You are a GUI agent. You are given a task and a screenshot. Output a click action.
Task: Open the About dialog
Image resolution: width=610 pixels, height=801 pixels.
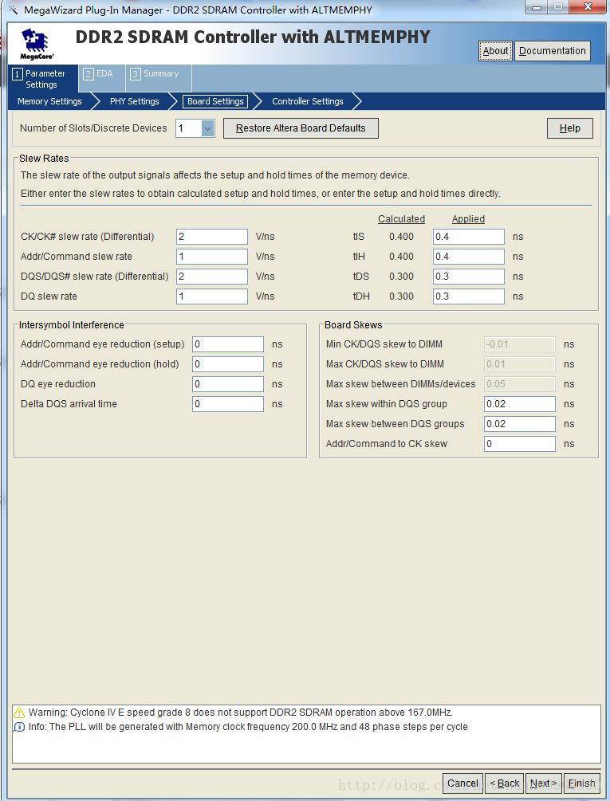click(x=495, y=50)
